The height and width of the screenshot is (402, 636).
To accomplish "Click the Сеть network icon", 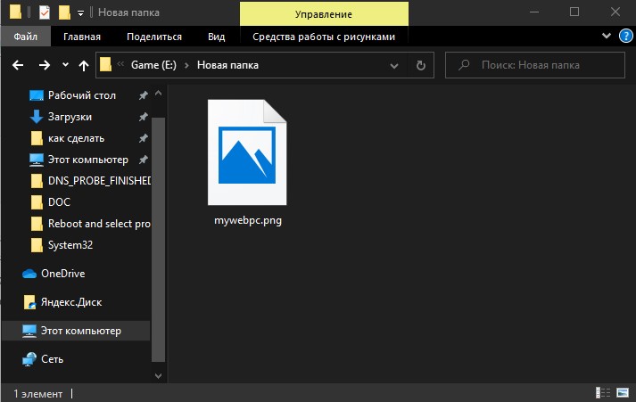I will (29, 359).
